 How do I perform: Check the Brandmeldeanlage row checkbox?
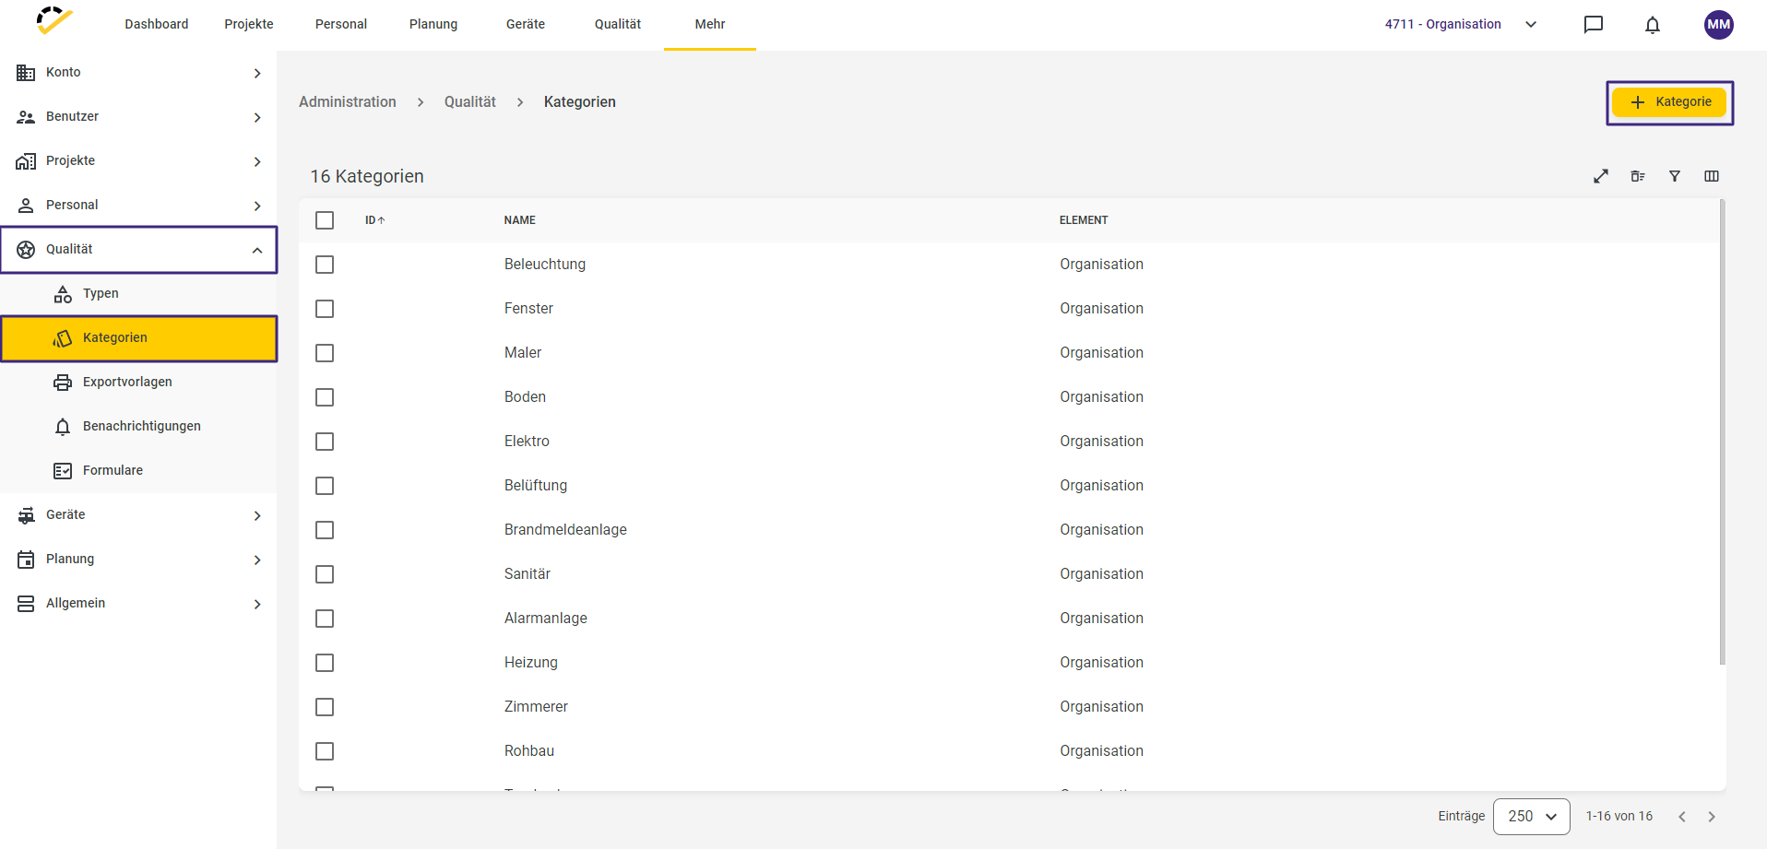pos(325,530)
